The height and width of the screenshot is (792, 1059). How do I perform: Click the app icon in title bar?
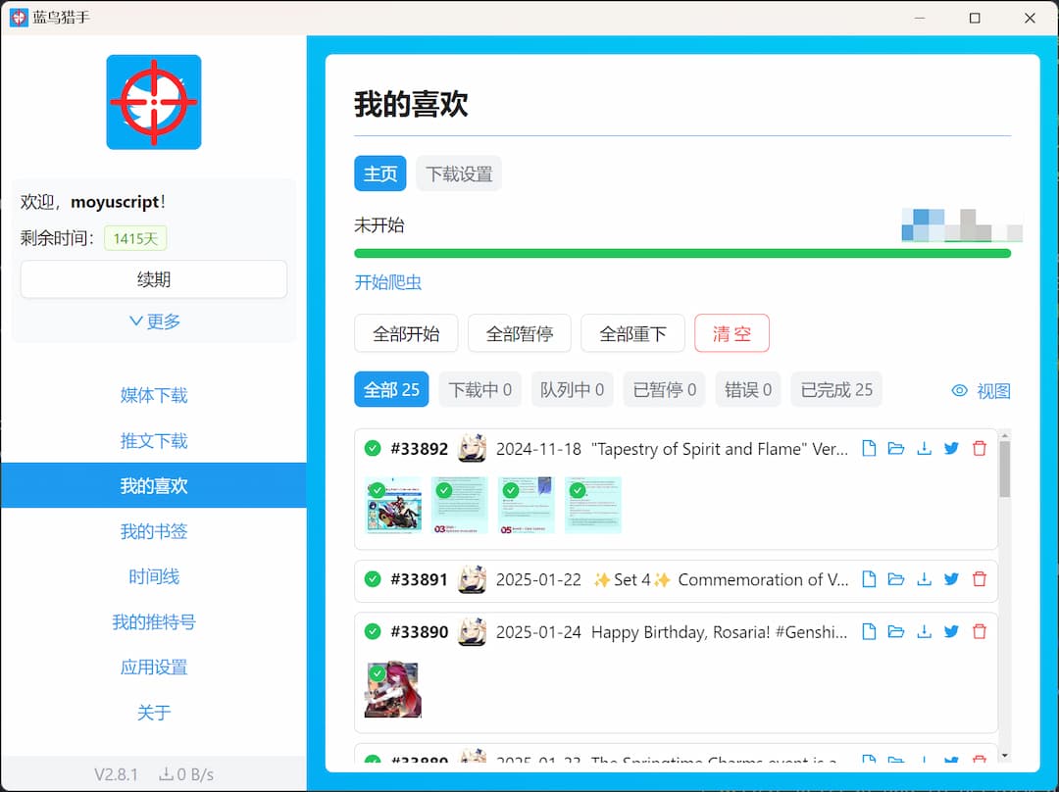[17, 17]
